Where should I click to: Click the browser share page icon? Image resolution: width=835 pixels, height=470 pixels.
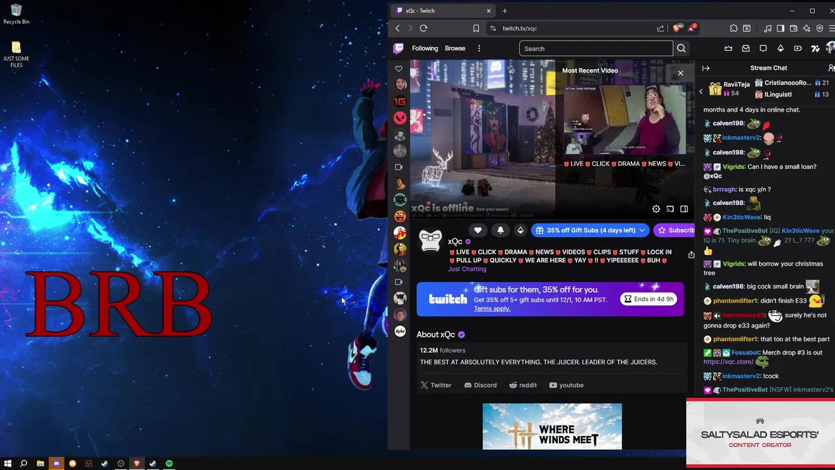[661, 28]
